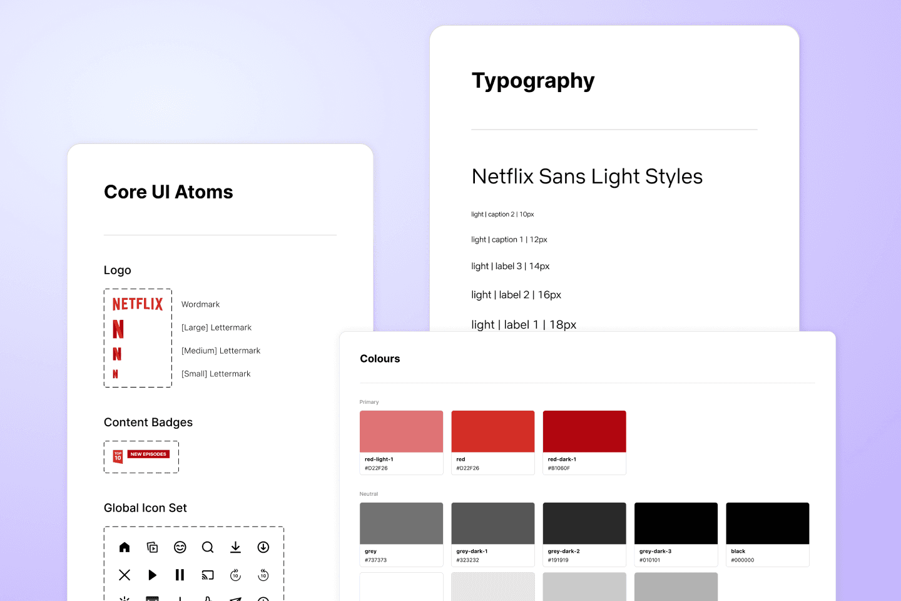Select the X close icon

pyautogui.click(x=125, y=575)
